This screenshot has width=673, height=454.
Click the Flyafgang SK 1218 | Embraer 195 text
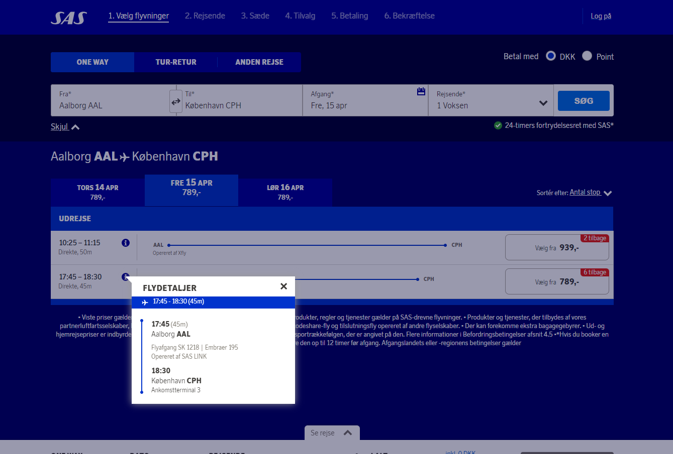click(195, 347)
